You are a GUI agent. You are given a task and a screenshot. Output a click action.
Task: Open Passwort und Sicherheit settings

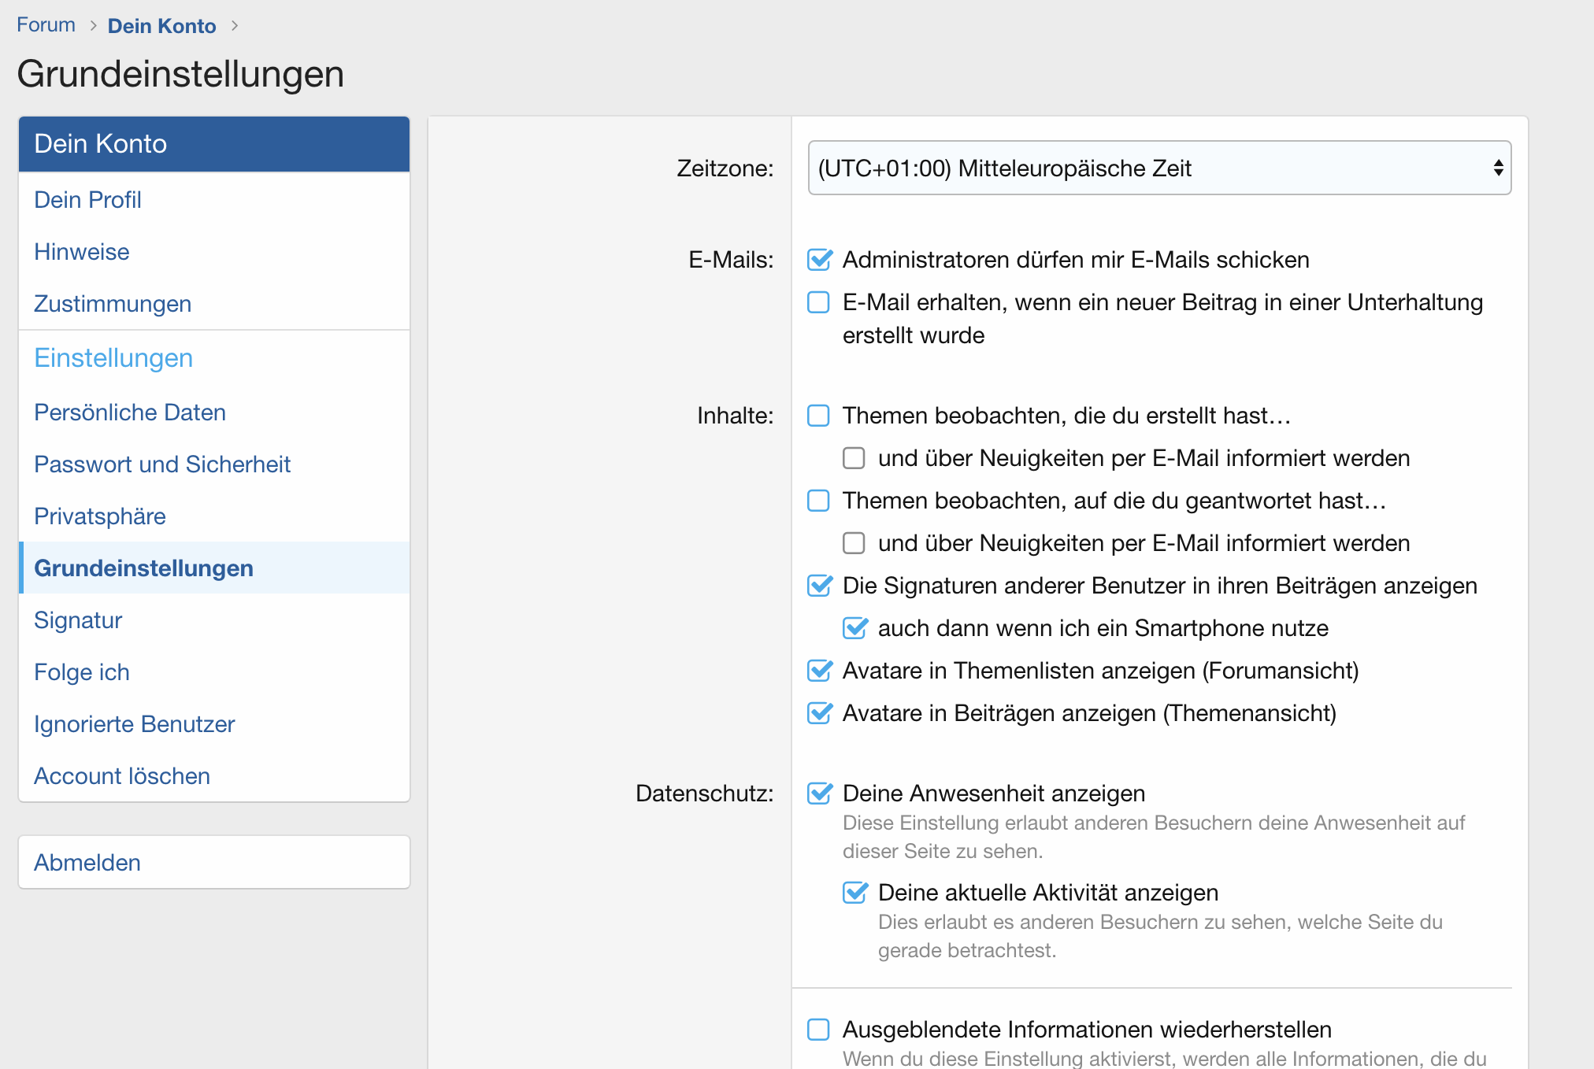coord(162,464)
